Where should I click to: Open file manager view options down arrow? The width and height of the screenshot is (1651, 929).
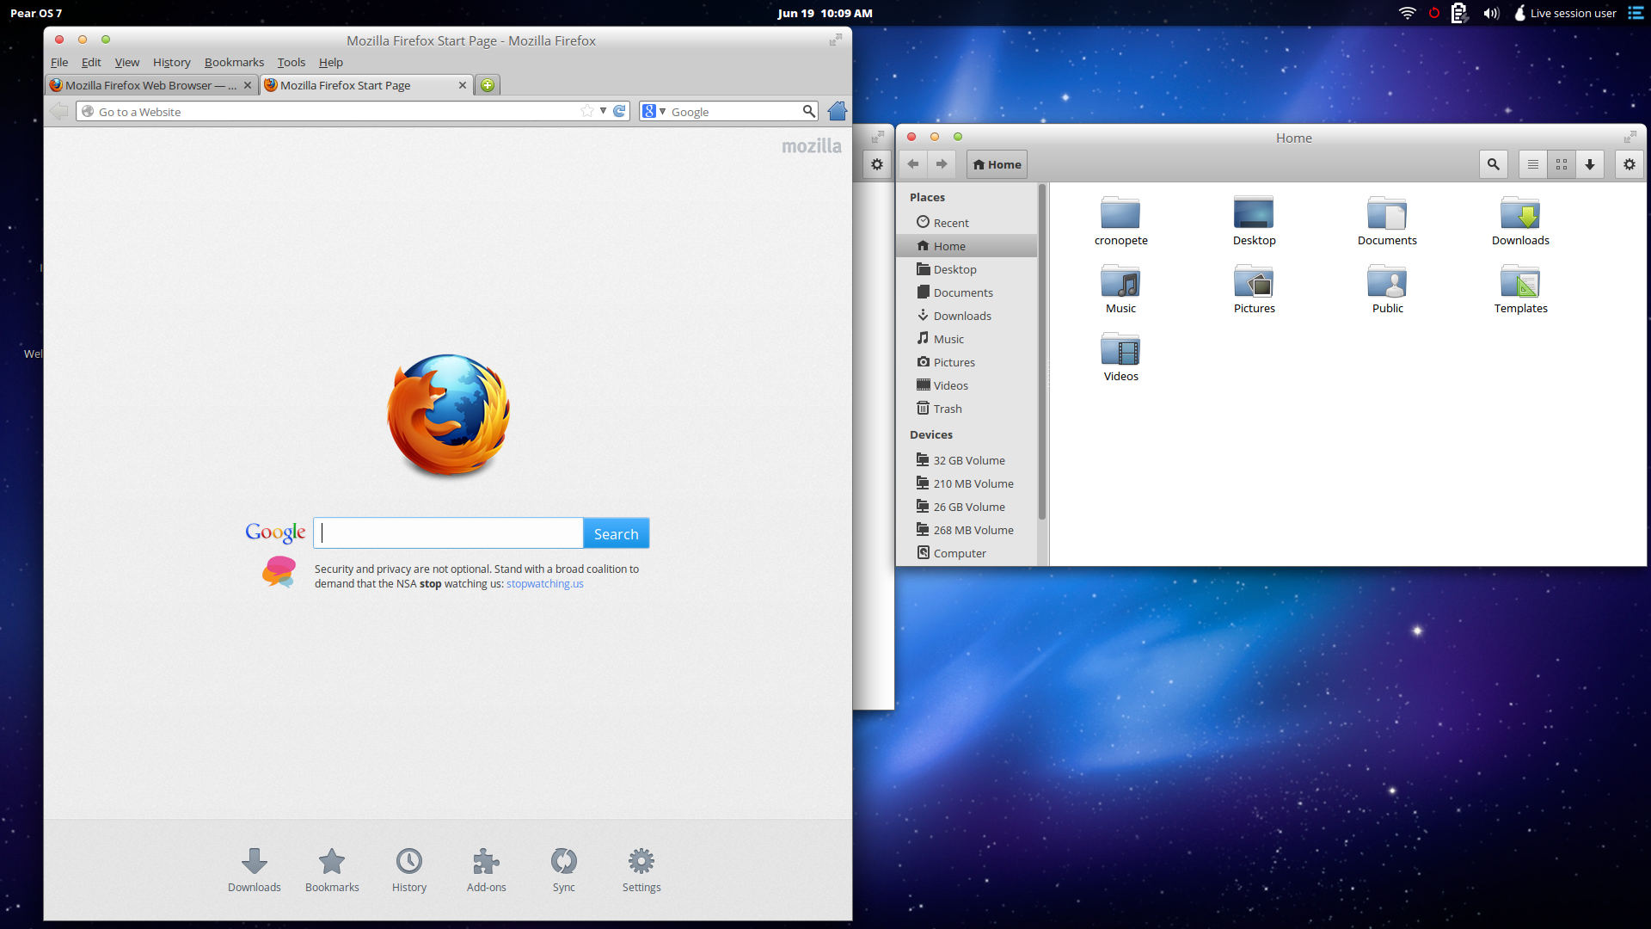pos(1590,164)
